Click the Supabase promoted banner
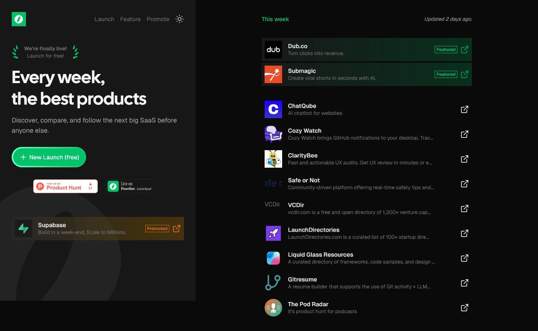Screen dimensions: 538x331 [98, 229]
